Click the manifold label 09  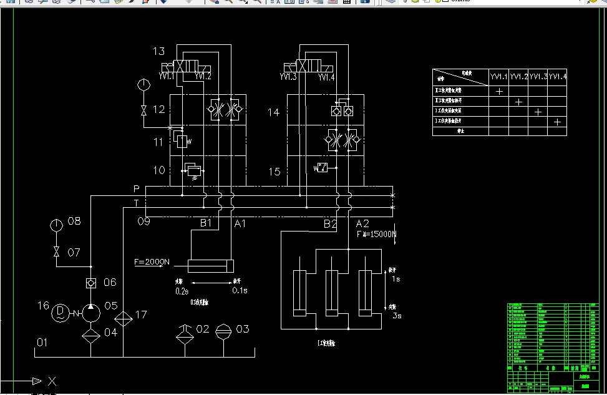143,221
